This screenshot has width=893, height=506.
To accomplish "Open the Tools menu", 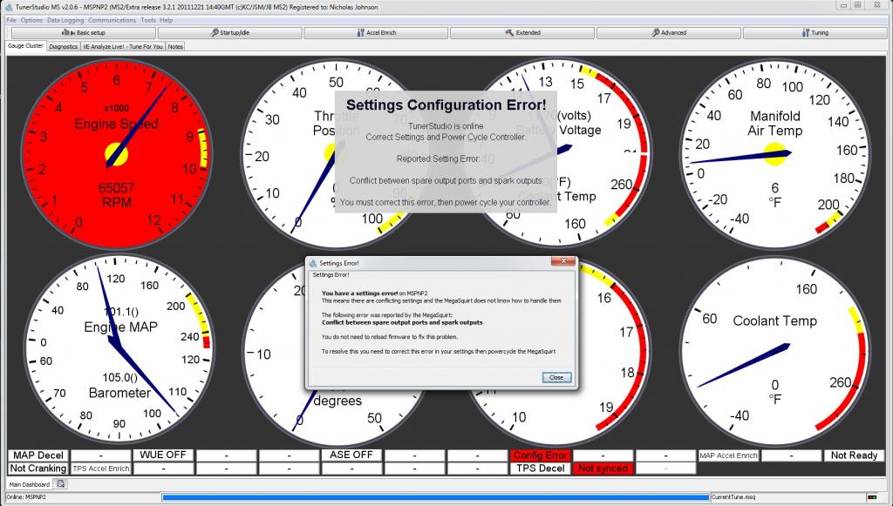I will [x=148, y=20].
